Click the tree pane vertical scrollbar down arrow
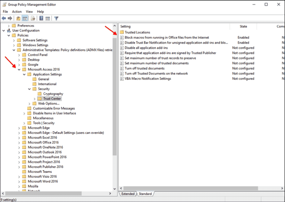This screenshot has height=202, width=285. (114, 189)
